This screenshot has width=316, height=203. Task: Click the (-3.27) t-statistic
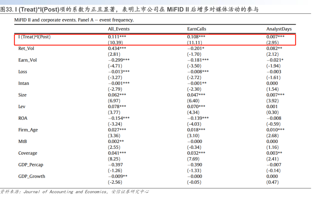point(115,78)
